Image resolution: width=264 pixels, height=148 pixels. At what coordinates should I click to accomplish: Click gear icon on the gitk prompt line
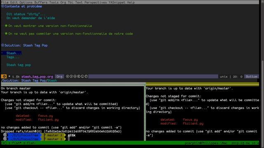pyautogui.click(x=5, y=135)
